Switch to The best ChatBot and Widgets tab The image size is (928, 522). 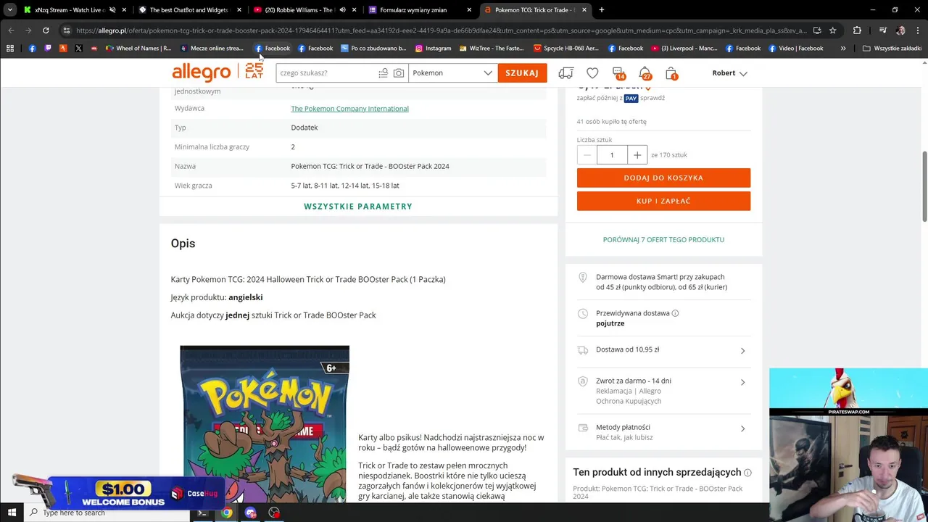[188, 10]
